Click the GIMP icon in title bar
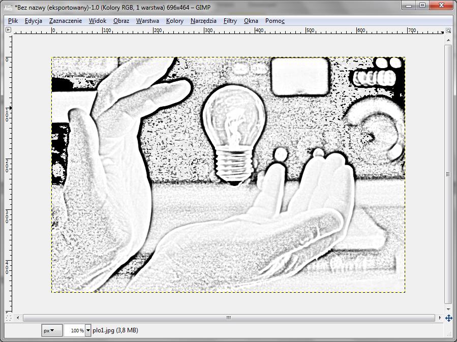This screenshot has height=342, width=457. (8, 7)
